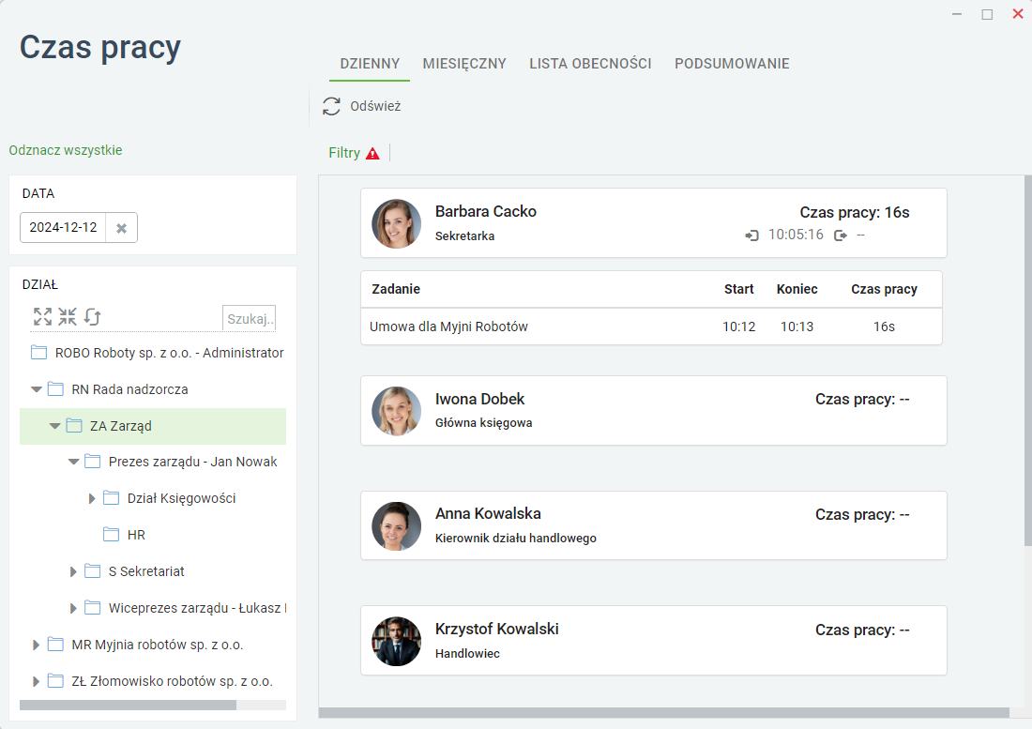Click the folder icon beside MR Myjnia robotów
Screen dimensions: 1032x729
click(x=56, y=645)
